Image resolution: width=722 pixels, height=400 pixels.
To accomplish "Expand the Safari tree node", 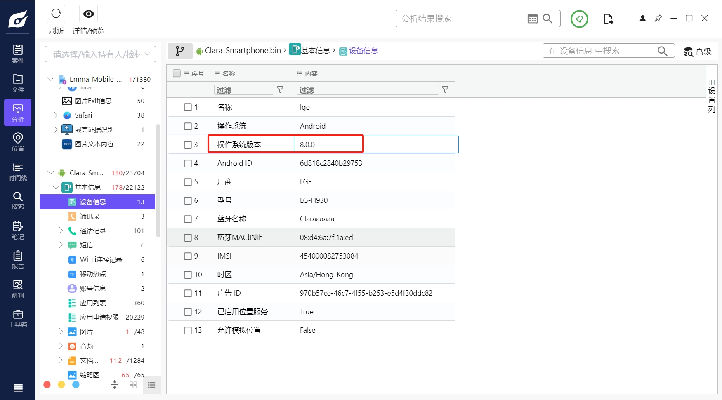I will pyautogui.click(x=56, y=115).
